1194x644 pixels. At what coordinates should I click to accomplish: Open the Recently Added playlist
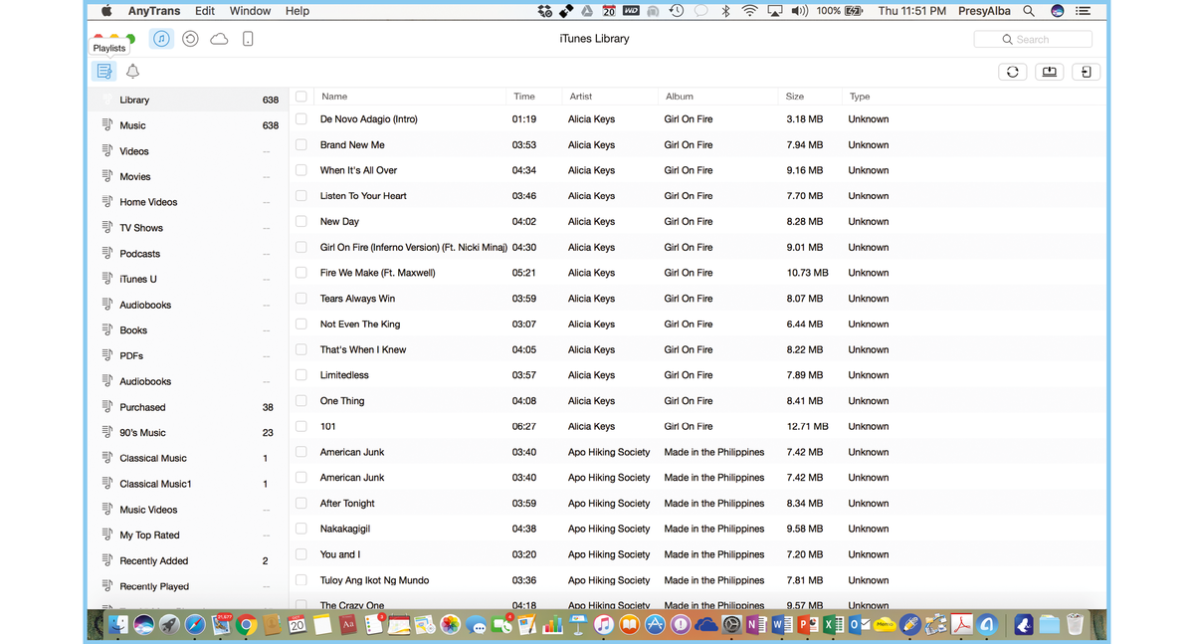188,560
